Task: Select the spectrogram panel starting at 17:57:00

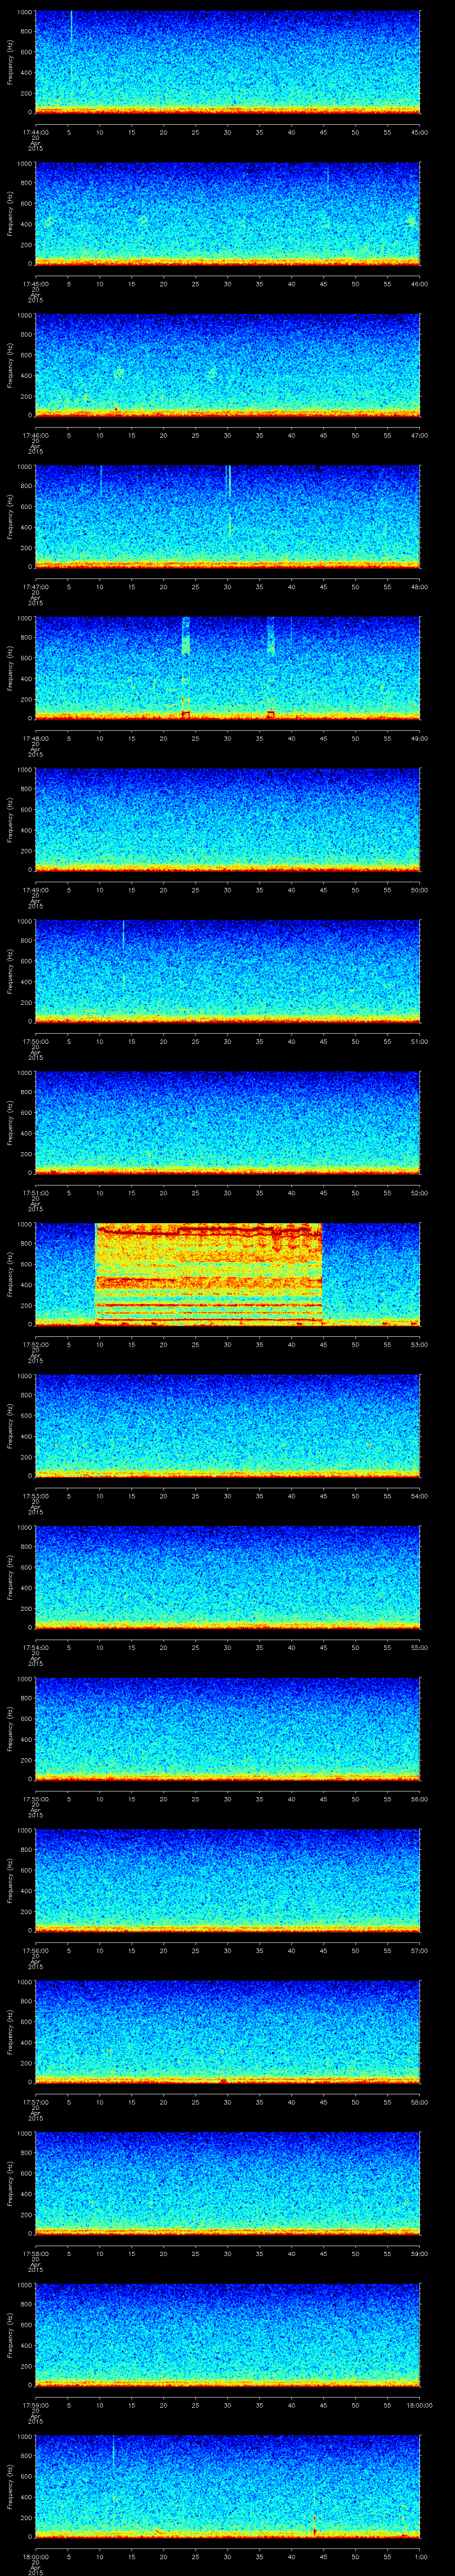Action: (x=227, y=2033)
